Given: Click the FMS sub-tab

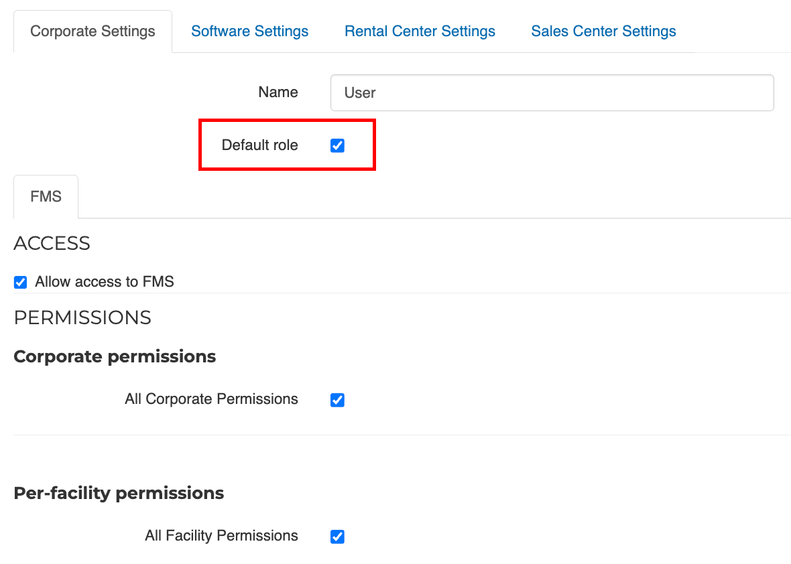Looking at the screenshot, I should [46, 197].
